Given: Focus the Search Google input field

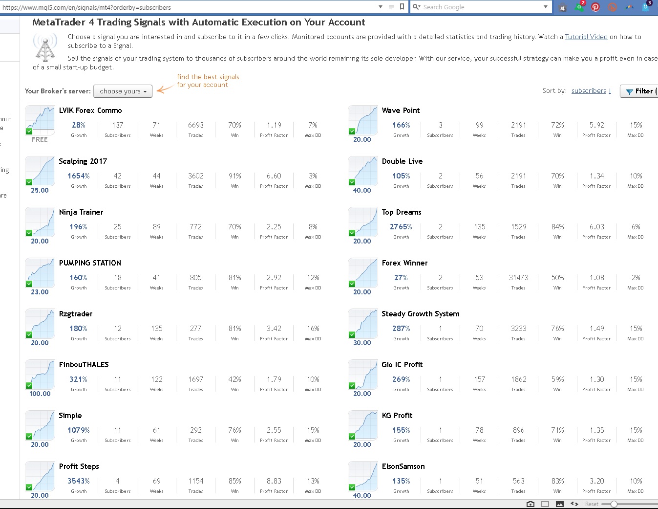Looking at the screenshot, I should (481, 7).
